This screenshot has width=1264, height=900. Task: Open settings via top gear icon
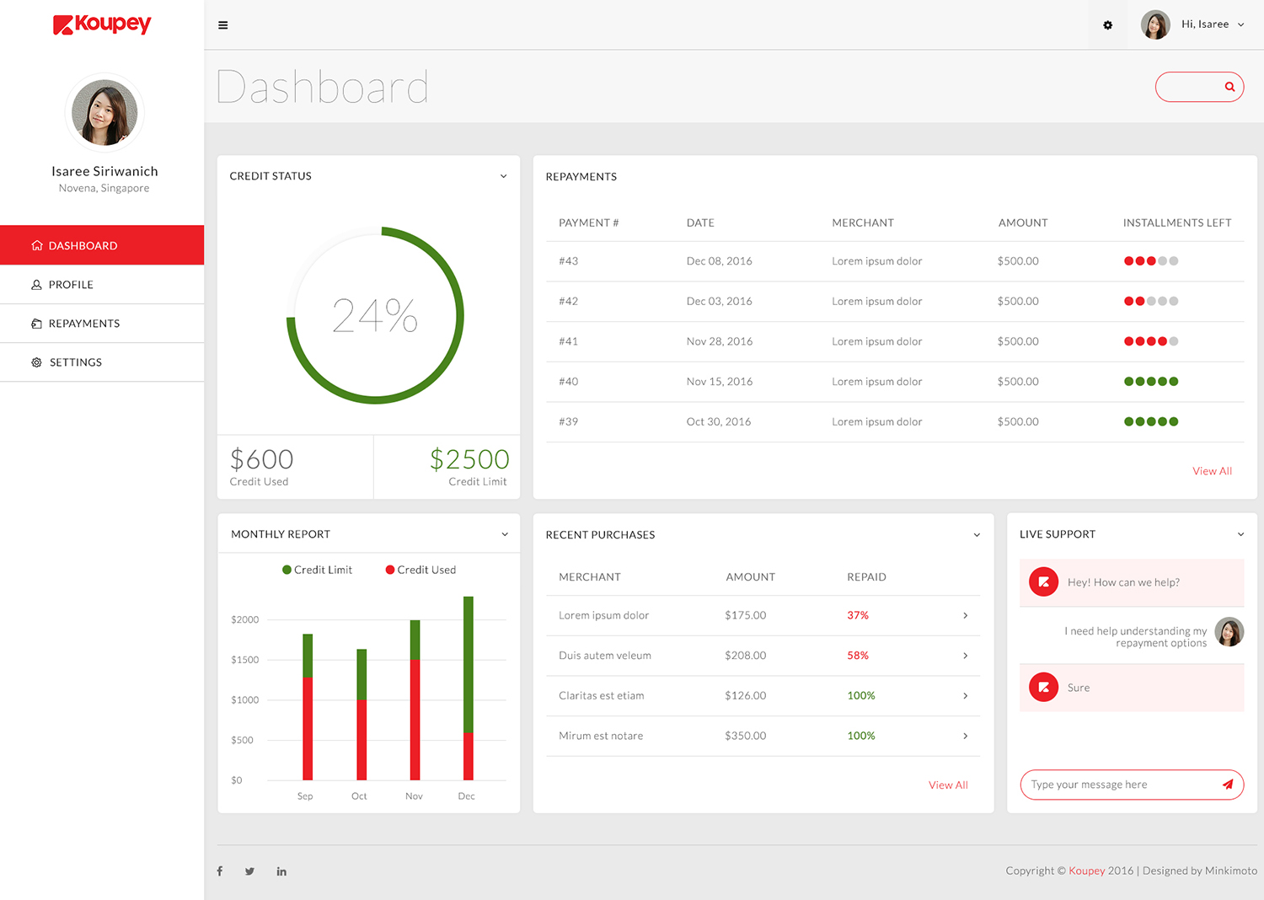click(1108, 25)
